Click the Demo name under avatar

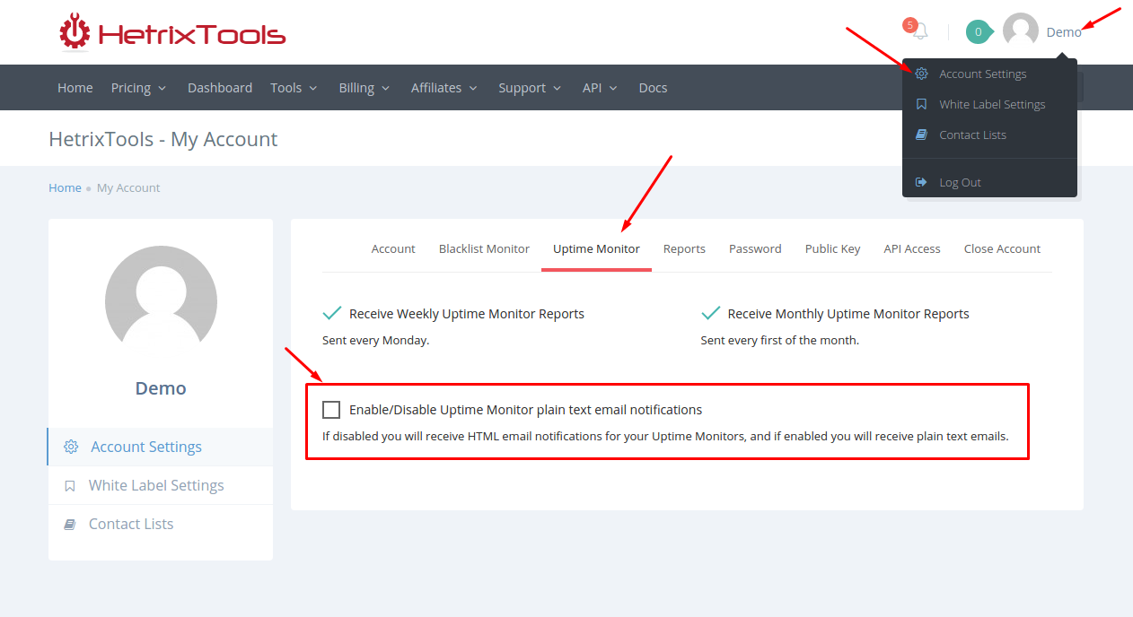tap(161, 388)
